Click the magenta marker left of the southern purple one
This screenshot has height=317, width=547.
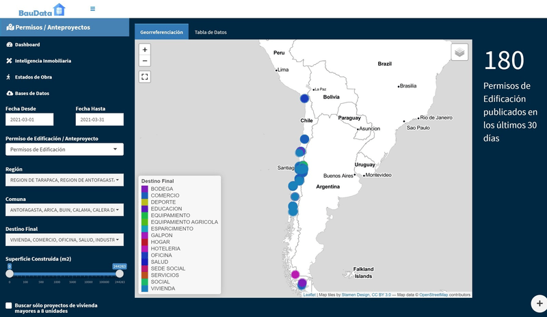pyautogui.click(x=295, y=274)
